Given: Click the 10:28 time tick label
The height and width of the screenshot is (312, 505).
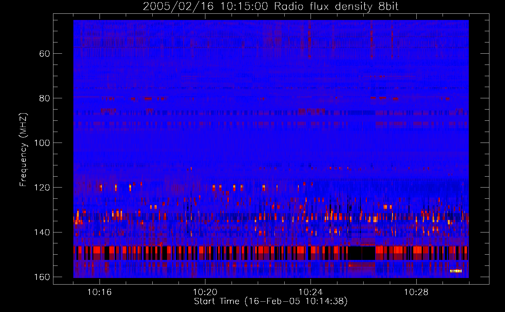Looking at the screenshot, I should pos(416,292).
